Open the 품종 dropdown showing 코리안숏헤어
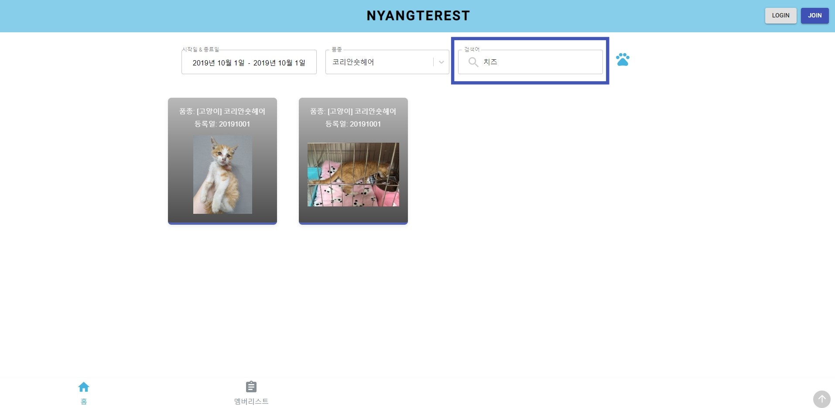835x408 pixels. (387, 62)
